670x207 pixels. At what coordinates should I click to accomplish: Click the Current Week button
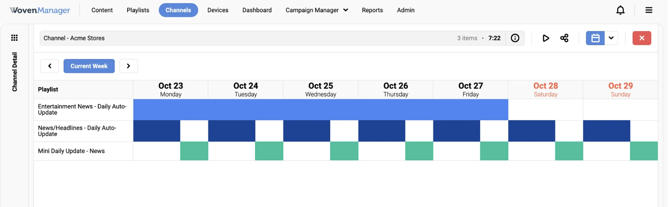point(89,66)
